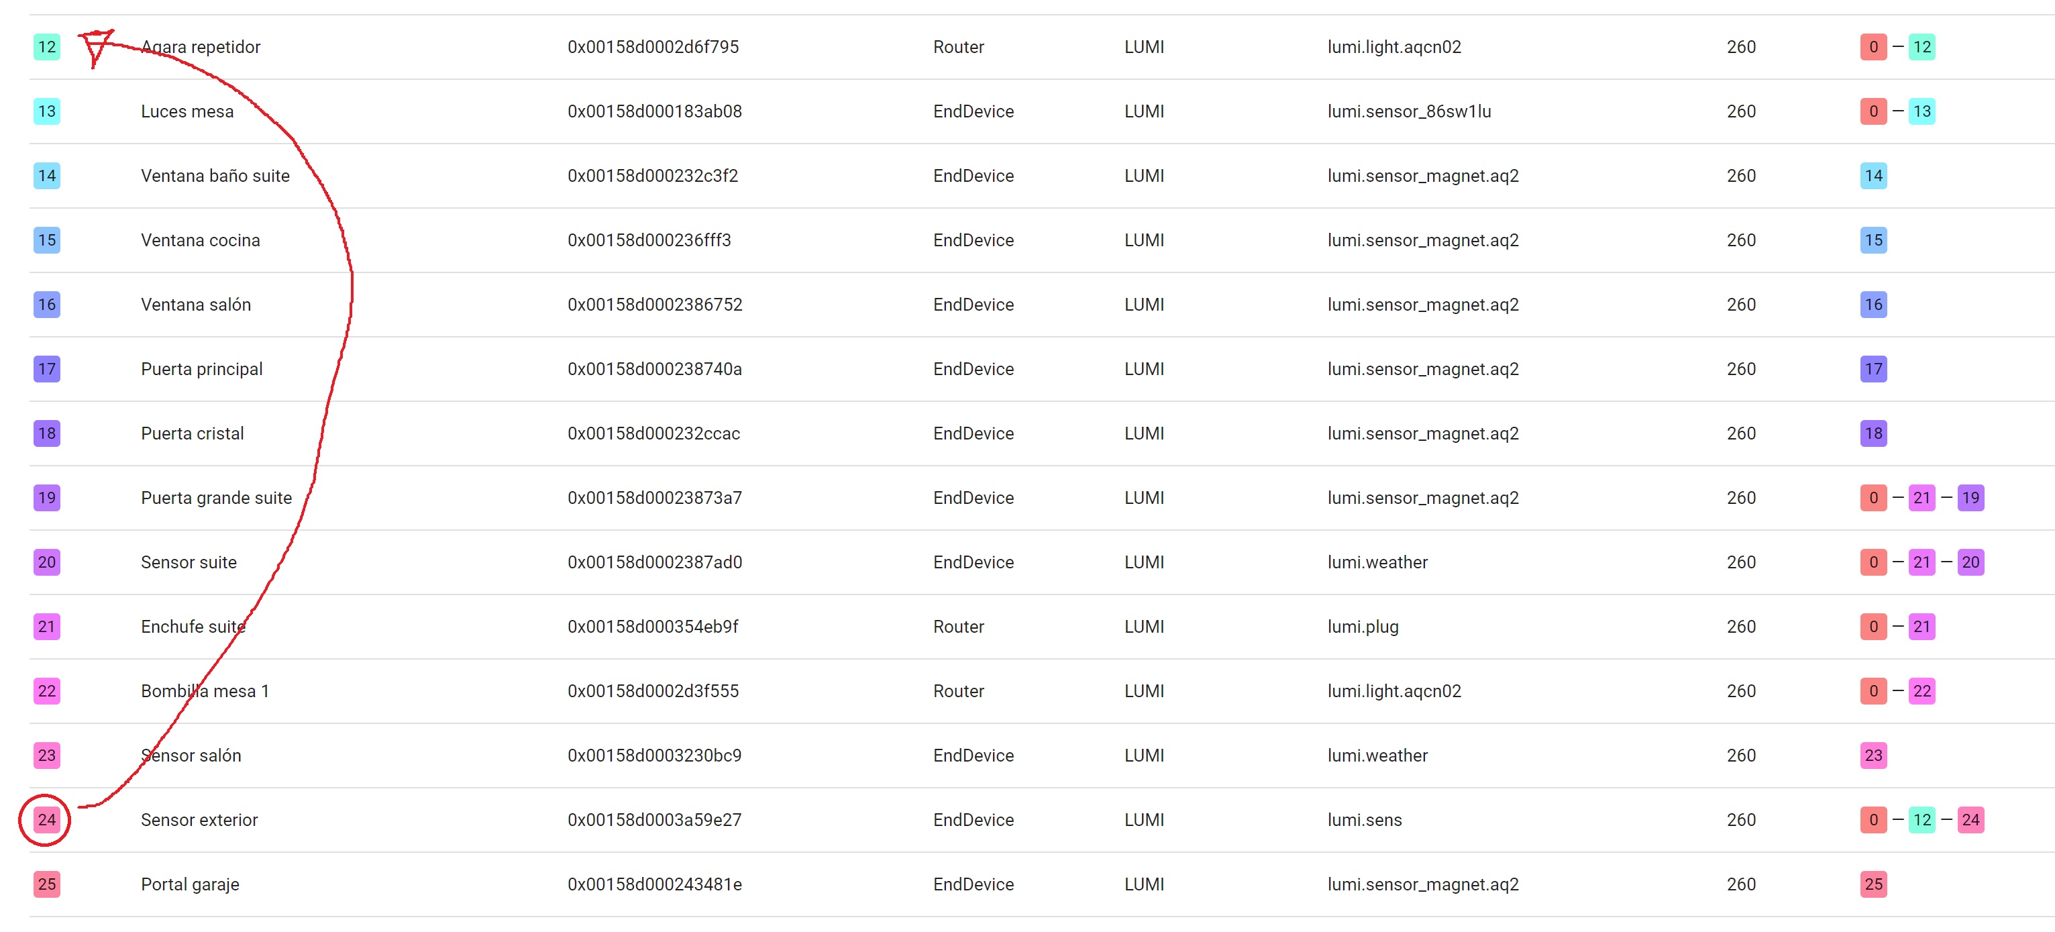2055x932 pixels.
Task: Click the 18 row badge for Puerta cristal
Action: (46, 433)
